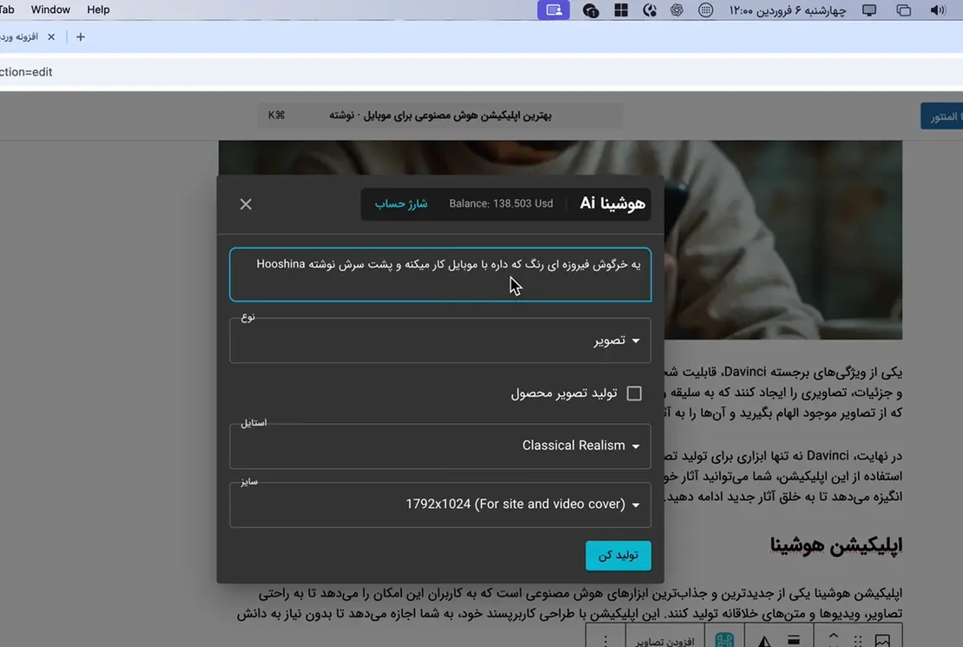This screenshot has height=647, width=963.
Task: Open the Window menu
Action: click(x=50, y=10)
